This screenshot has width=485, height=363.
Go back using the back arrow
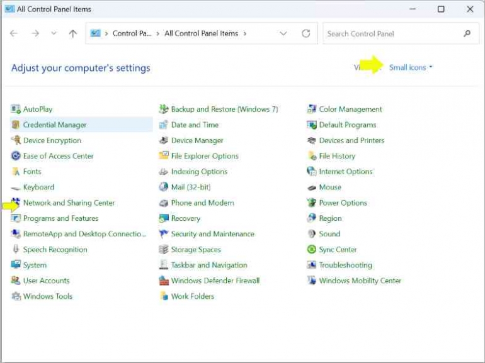point(14,33)
